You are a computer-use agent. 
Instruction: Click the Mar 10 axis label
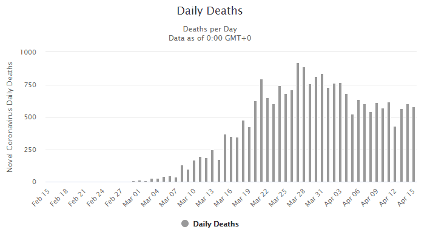pyautogui.click(x=186, y=198)
